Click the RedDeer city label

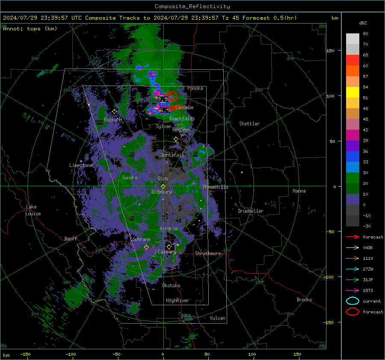click(181, 130)
